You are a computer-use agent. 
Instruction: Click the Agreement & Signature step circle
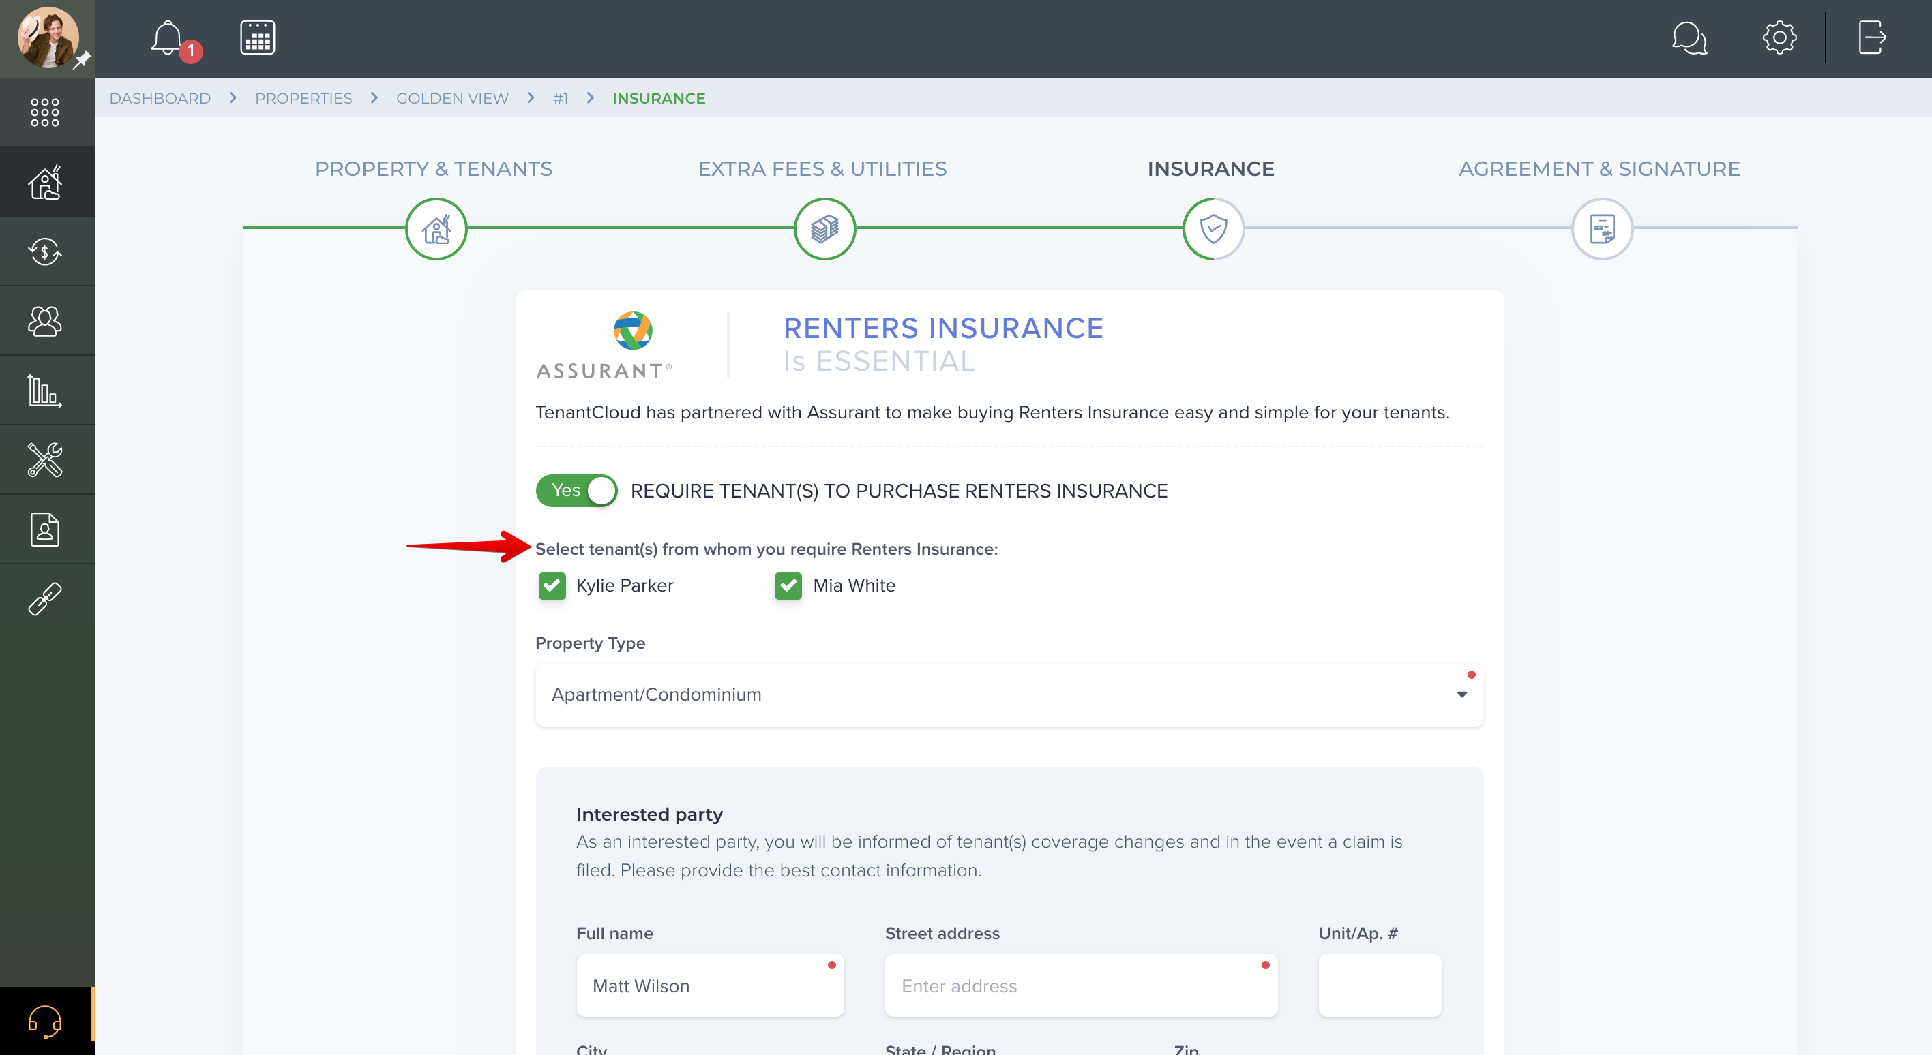tap(1602, 229)
